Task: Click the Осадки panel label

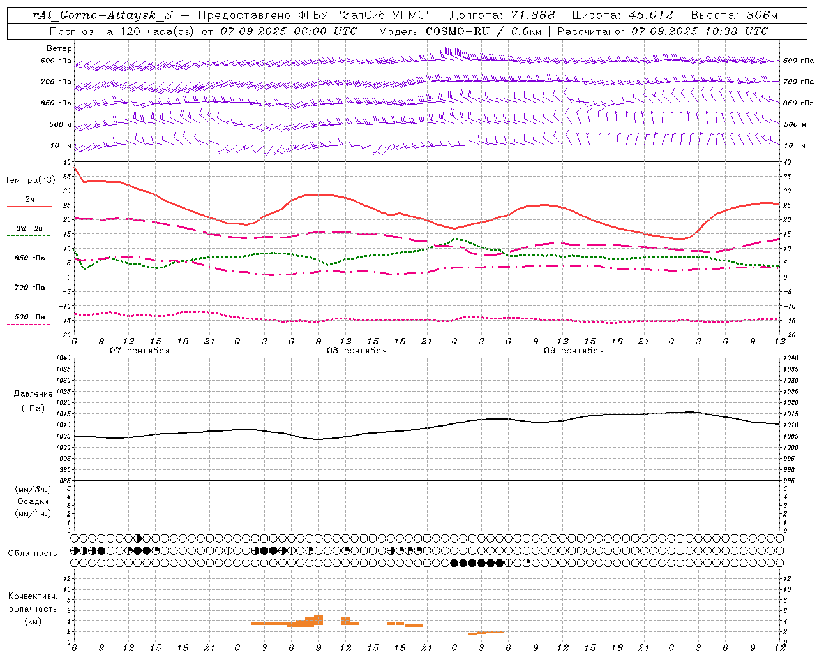Action: coord(33,501)
